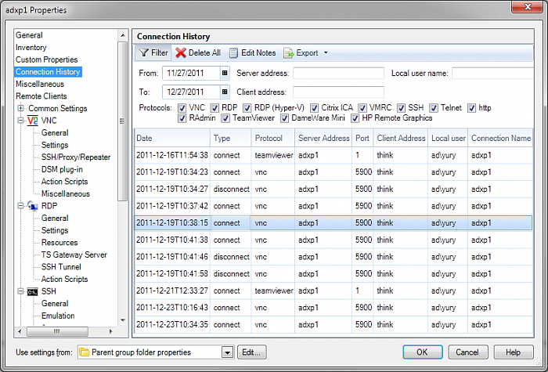The height and width of the screenshot is (372, 548).
Task: Toggle the Citrix ICA protocol checkbox
Action: pyautogui.click(x=315, y=107)
